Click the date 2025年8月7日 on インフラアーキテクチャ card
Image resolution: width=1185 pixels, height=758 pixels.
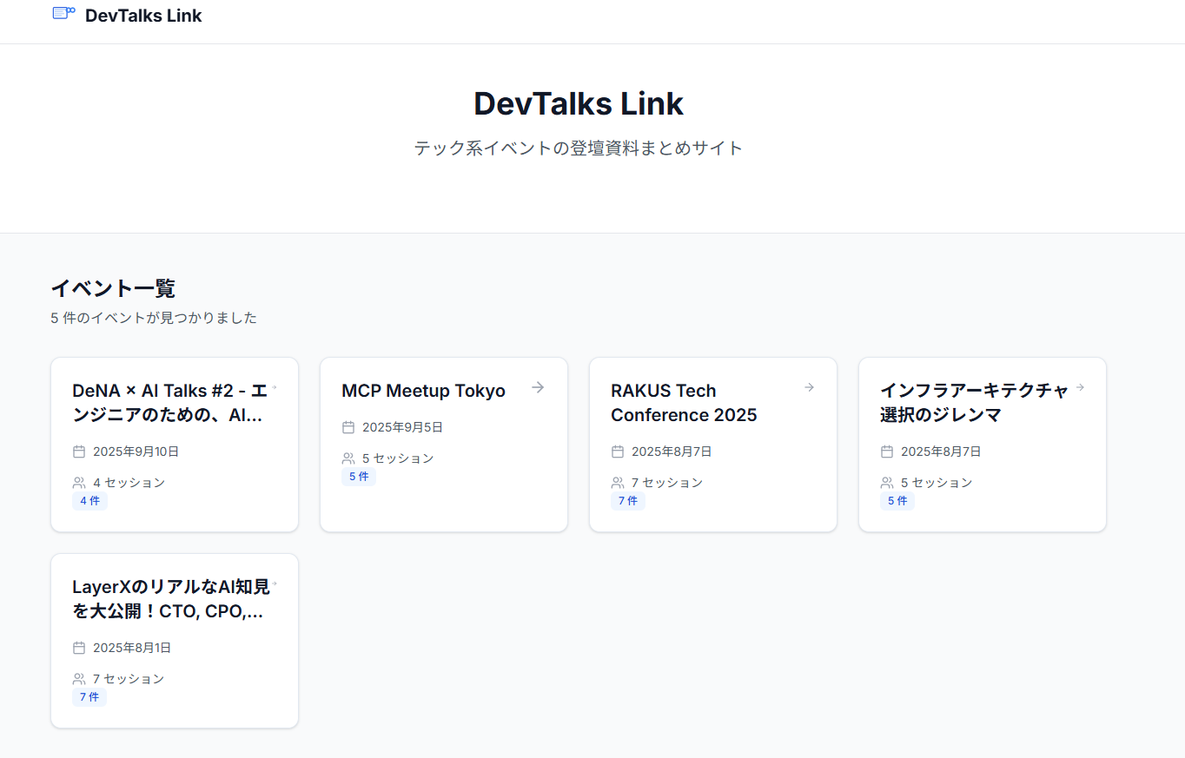click(x=941, y=452)
